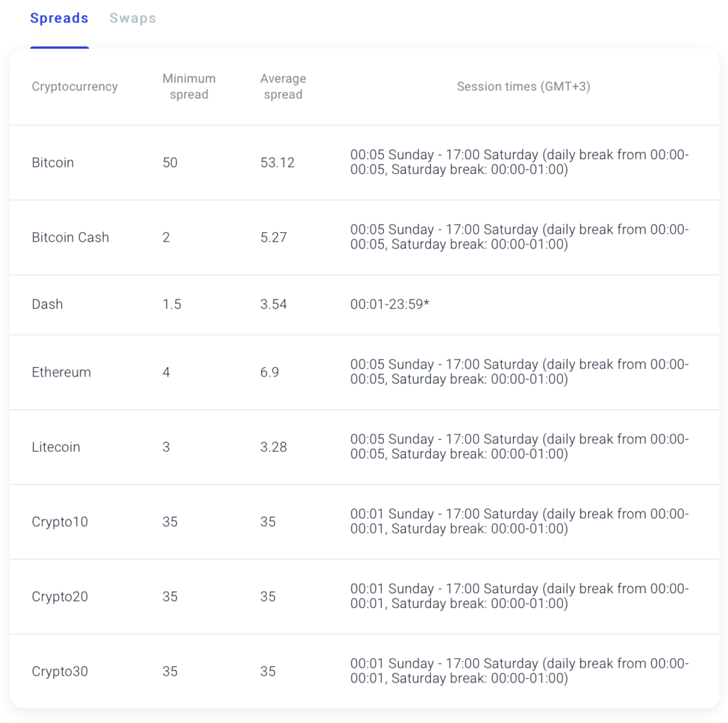Click Bitcoin average spread 53.12
The width and height of the screenshot is (728, 723).
(x=277, y=163)
